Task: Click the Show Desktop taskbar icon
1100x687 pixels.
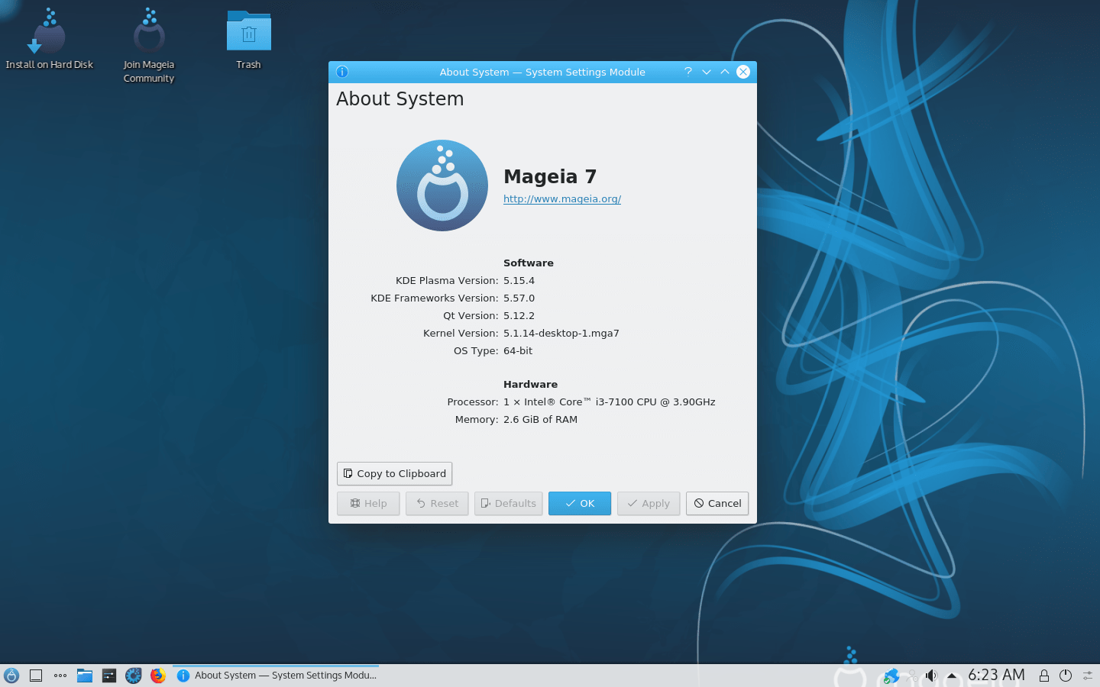Action: [x=36, y=676]
